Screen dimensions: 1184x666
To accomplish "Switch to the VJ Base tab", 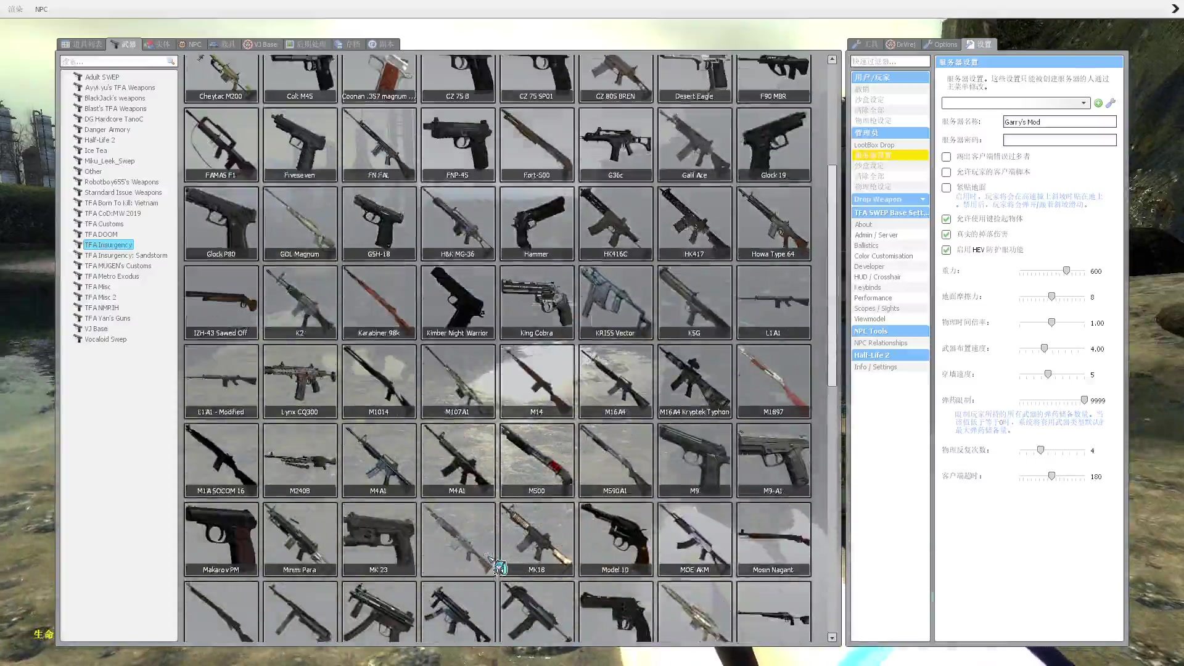I will (260, 44).
